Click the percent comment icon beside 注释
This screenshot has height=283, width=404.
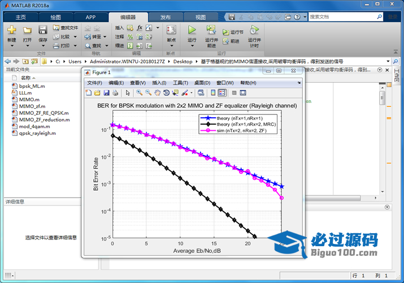point(130,37)
